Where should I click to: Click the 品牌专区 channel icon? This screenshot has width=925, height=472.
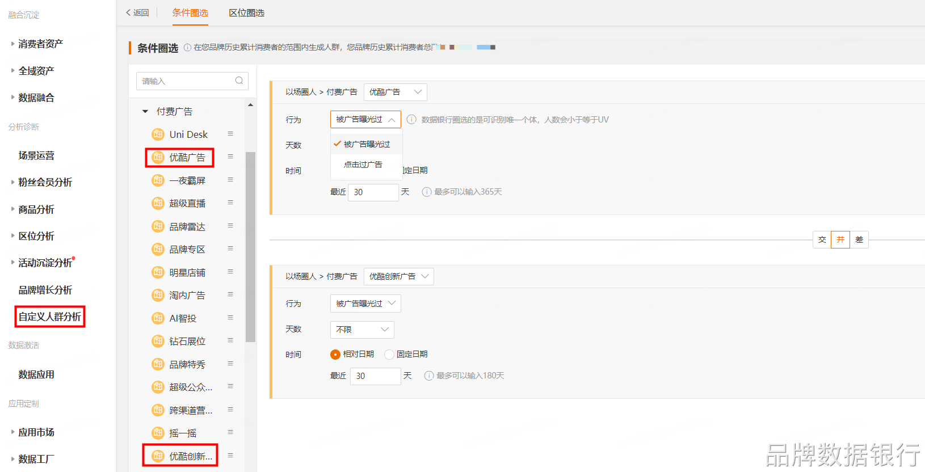coord(158,249)
